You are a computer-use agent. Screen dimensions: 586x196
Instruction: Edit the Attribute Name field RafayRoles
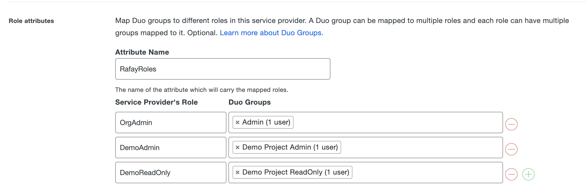tap(223, 69)
